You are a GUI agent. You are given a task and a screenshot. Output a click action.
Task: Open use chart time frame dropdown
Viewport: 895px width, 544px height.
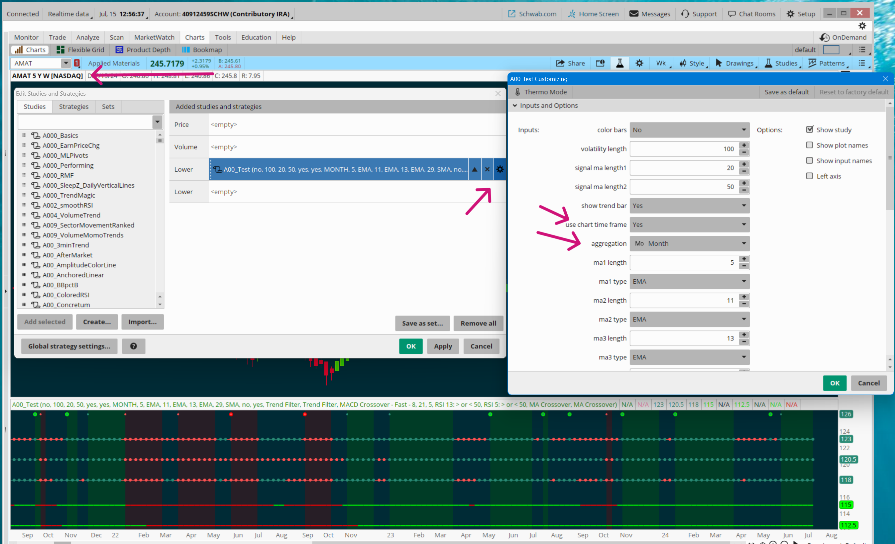click(689, 225)
